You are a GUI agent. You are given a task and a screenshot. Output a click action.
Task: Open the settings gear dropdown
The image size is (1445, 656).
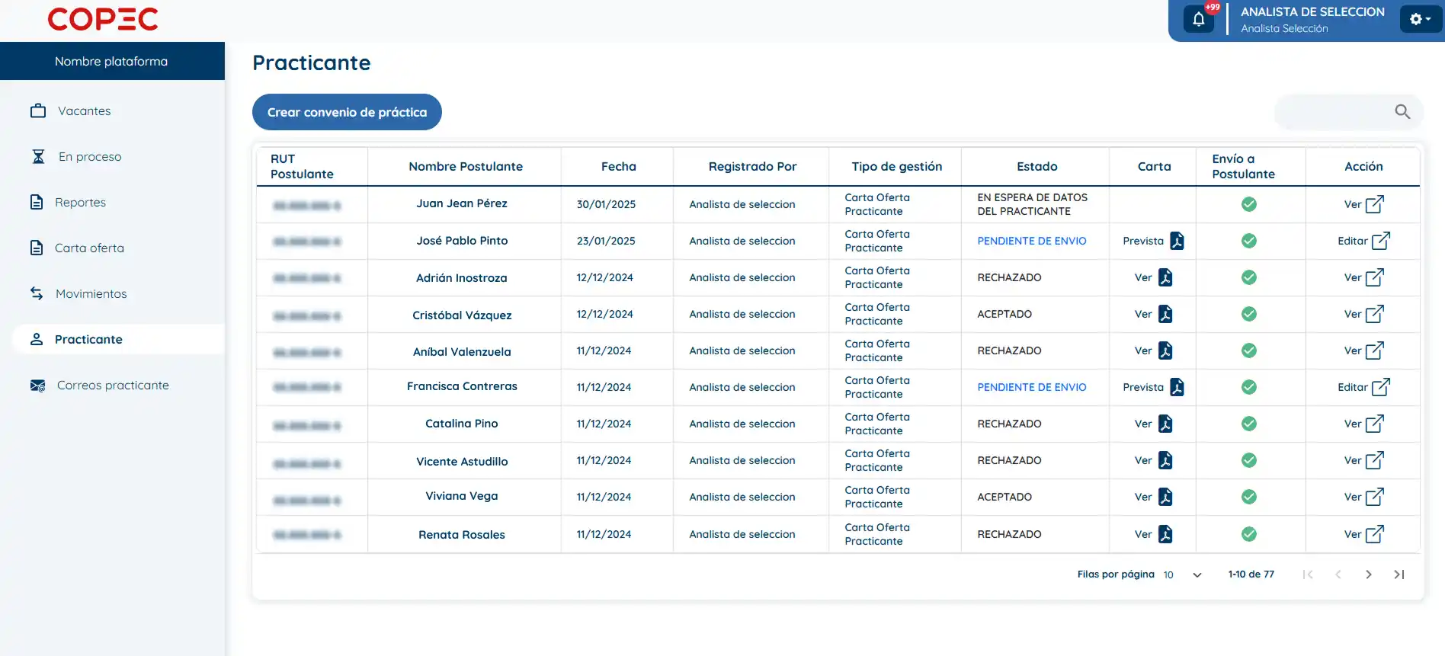[x=1419, y=20]
